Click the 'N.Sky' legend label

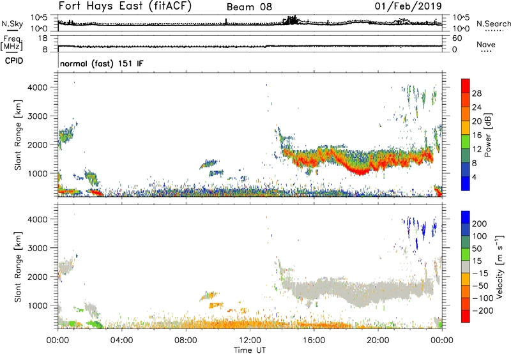tap(12, 24)
